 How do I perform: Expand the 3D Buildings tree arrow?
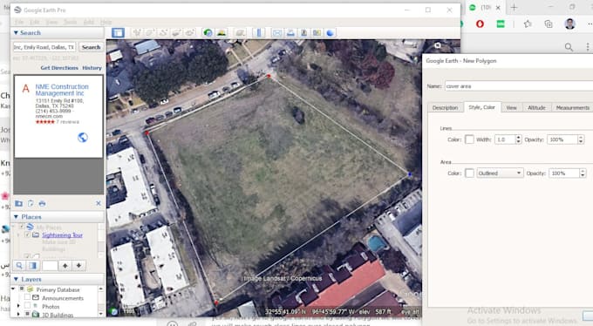18,314
